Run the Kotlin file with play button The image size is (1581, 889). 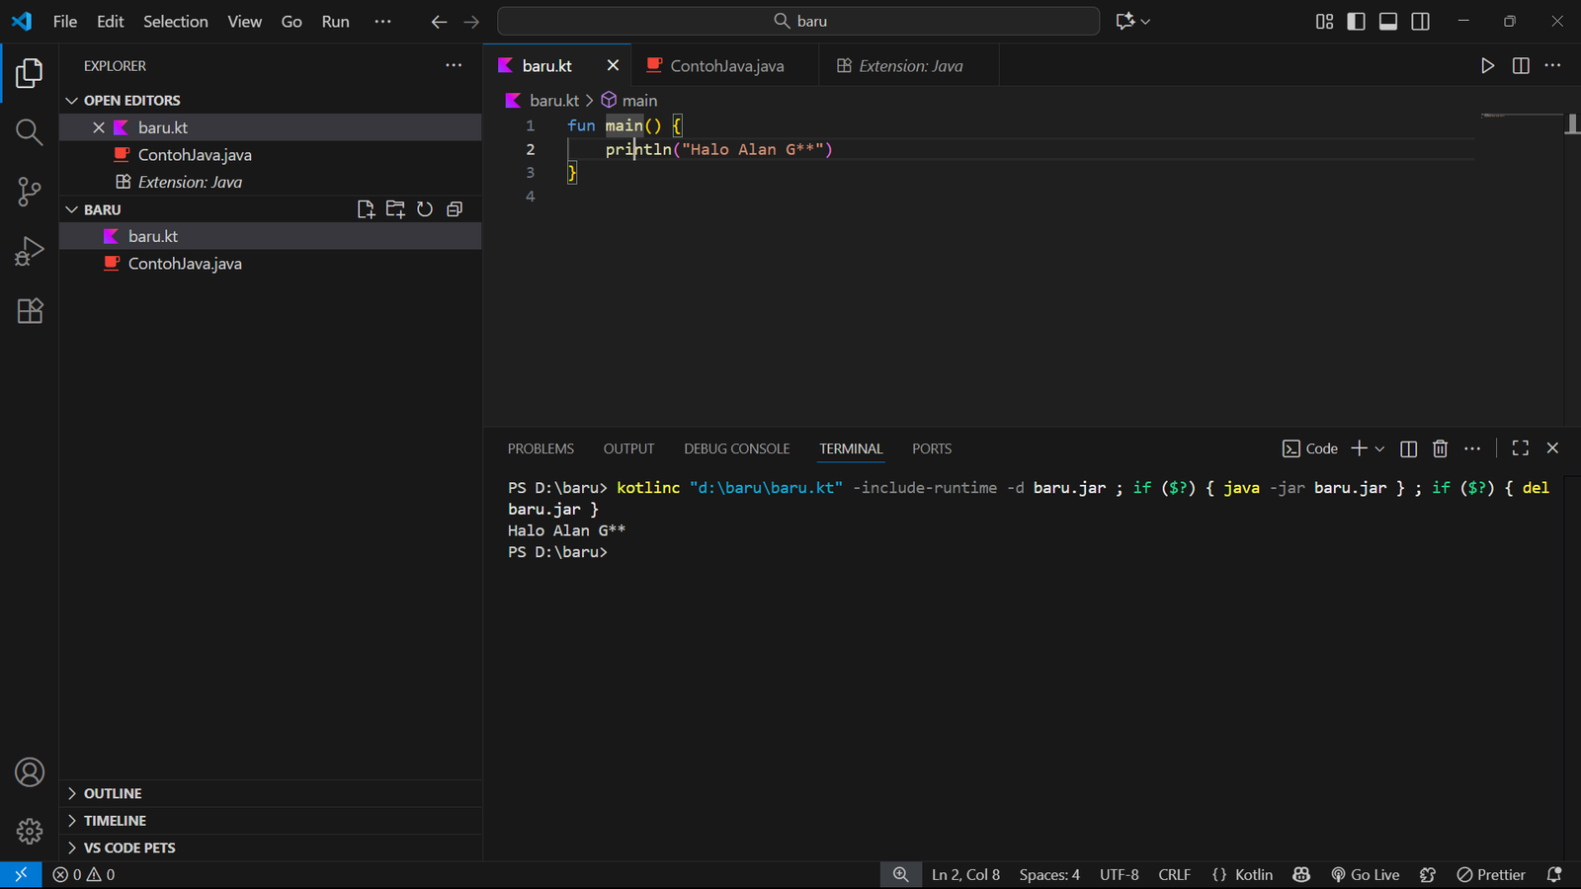1487,66
